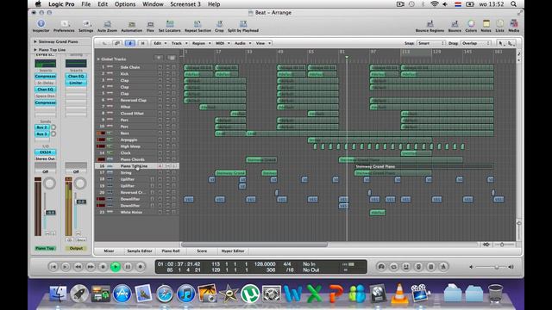Click the EXS24 instrument slot
Viewport: 552px width, 310px height.
(x=46, y=152)
